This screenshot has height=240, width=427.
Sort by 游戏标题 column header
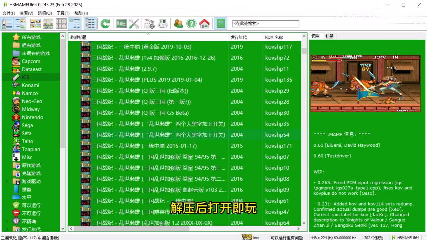(148, 37)
